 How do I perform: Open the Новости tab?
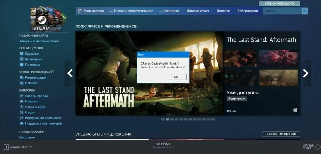click(x=223, y=11)
